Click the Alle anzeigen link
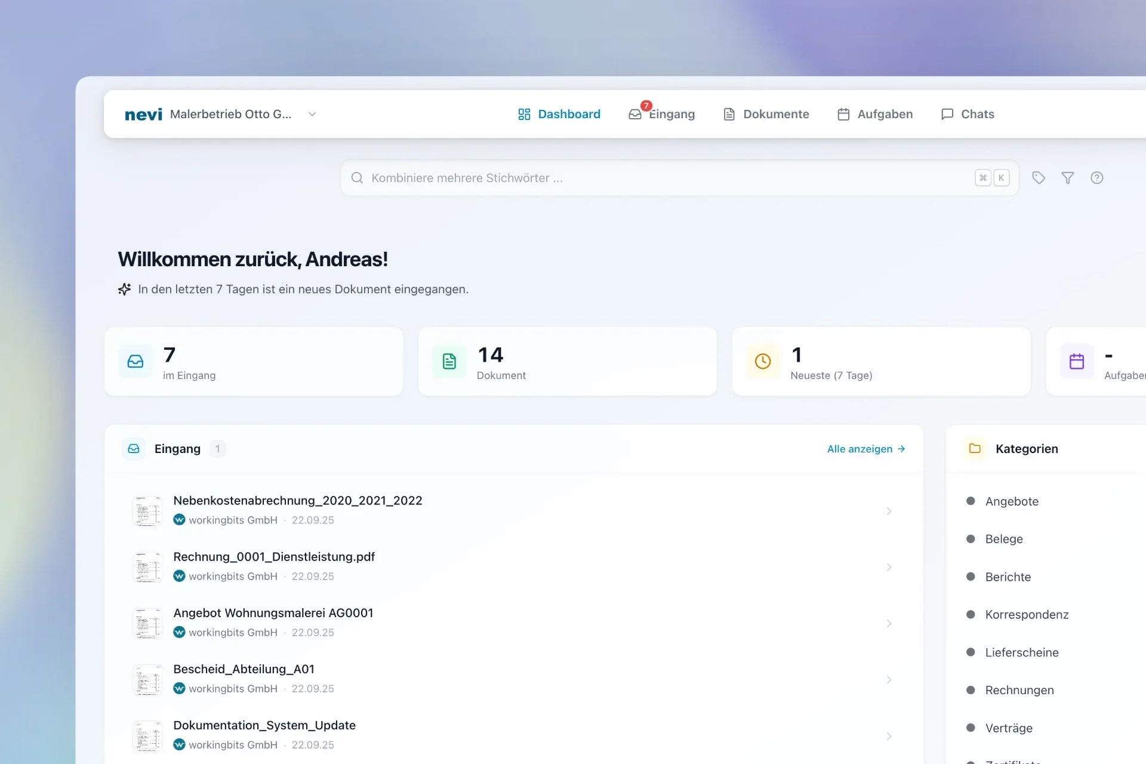 pyautogui.click(x=865, y=449)
